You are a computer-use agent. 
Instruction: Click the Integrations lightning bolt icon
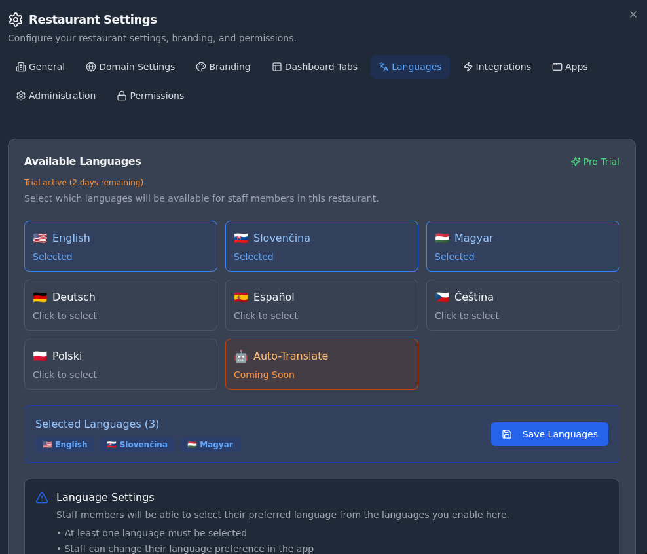468,67
